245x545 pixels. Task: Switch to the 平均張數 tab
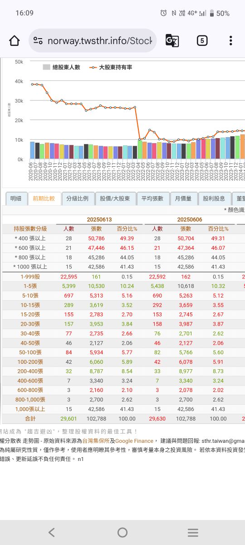152,198
